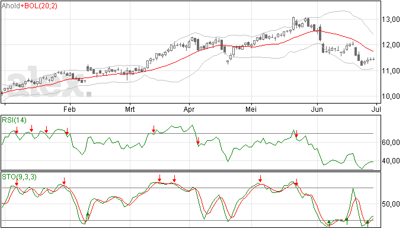This screenshot has height=229, width=409.
Task: Click the 'Mei' month axis label
Action: pos(251,109)
